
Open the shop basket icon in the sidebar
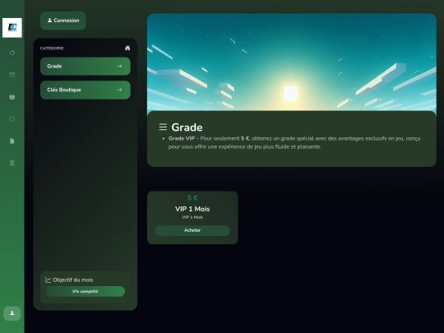point(12,97)
